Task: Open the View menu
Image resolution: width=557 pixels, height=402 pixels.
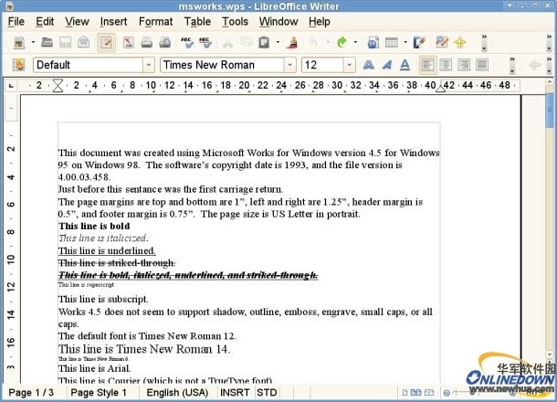Action: (77, 22)
